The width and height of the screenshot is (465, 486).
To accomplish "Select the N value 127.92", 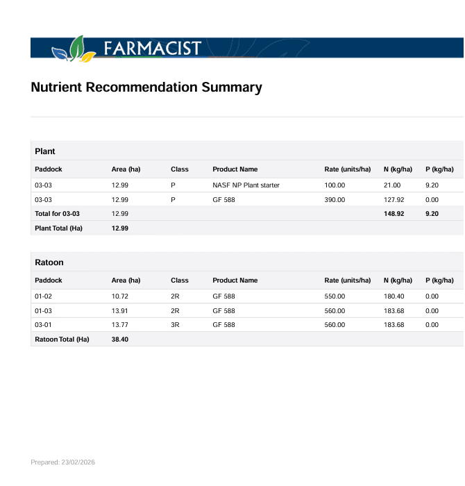I will tap(394, 200).
